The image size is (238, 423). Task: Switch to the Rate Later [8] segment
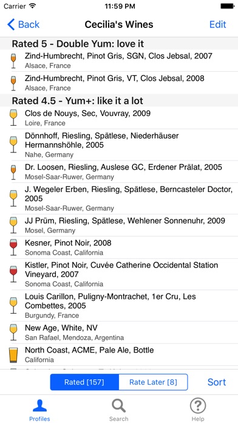[153, 382]
